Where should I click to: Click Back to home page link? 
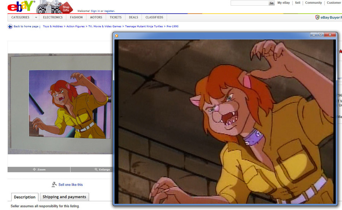pos(26,26)
